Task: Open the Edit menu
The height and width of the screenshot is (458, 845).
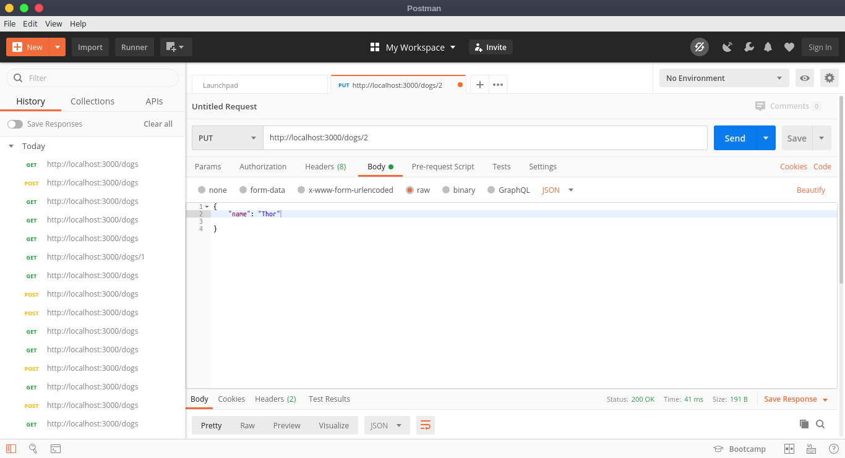Action: [30, 23]
